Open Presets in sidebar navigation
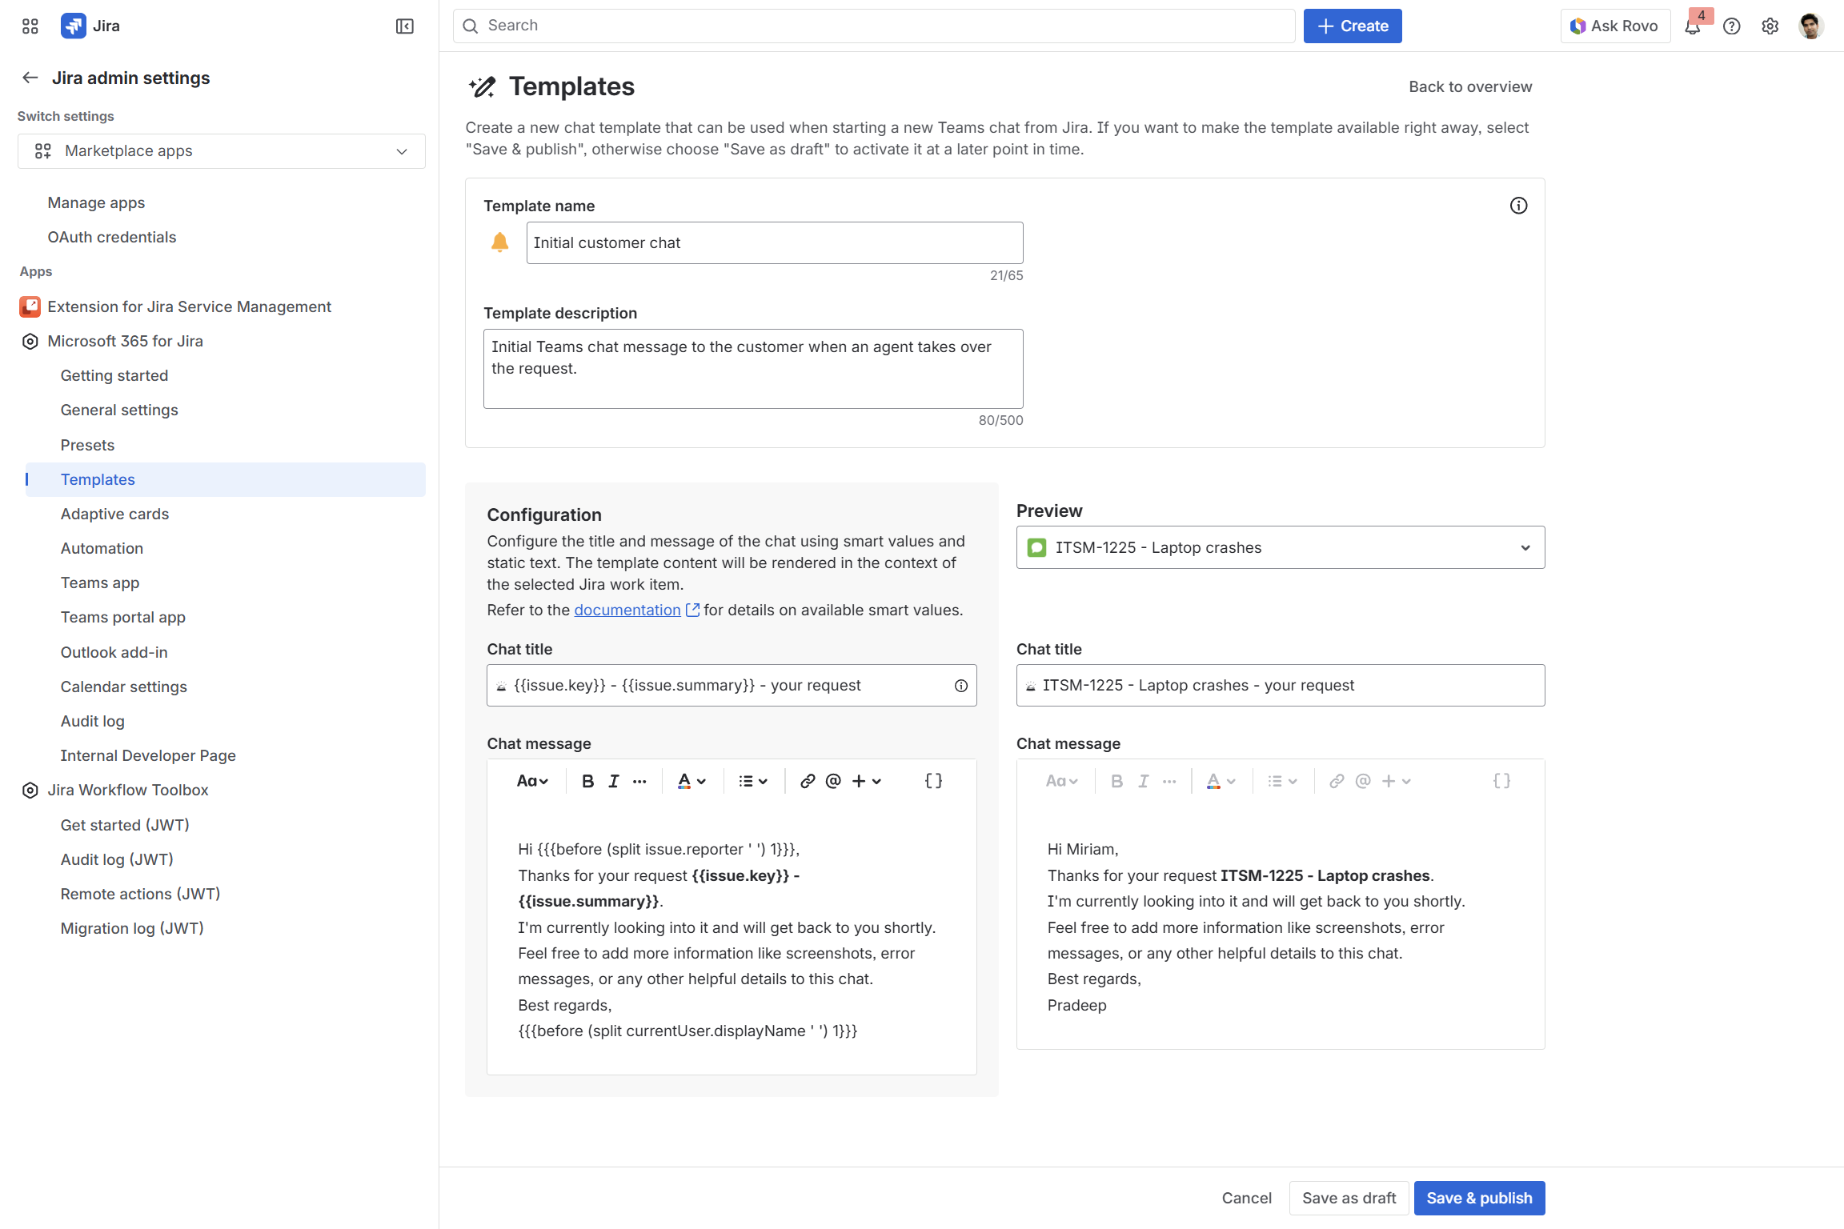 click(x=87, y=445)
